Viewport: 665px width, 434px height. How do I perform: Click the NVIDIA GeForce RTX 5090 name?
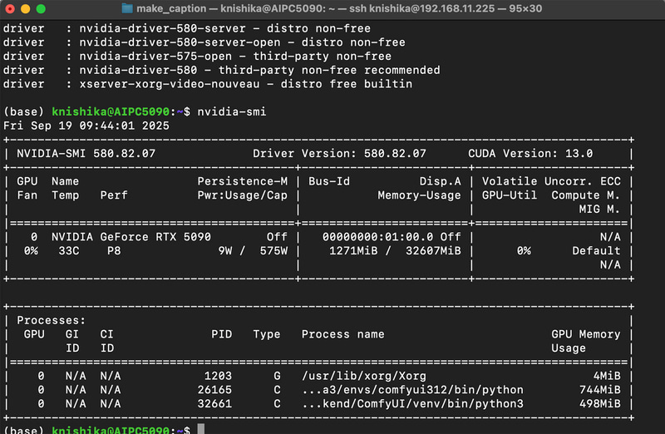(131, 237)
